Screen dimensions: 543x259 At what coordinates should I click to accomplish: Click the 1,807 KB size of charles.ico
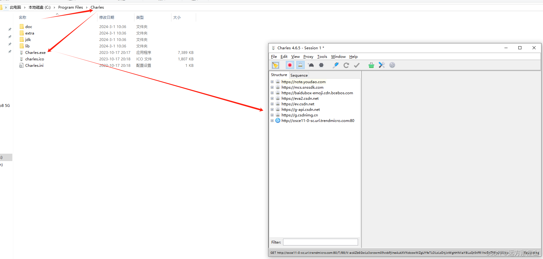click(186, 59)
